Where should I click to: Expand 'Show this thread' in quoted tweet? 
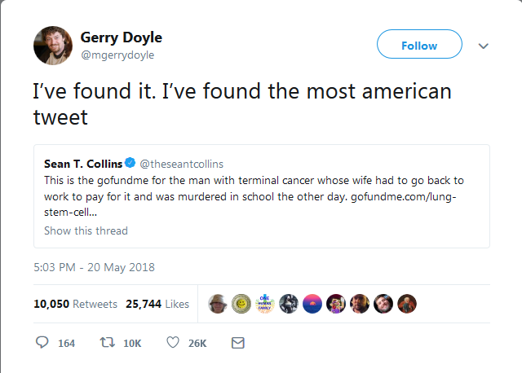pos(86,230)
